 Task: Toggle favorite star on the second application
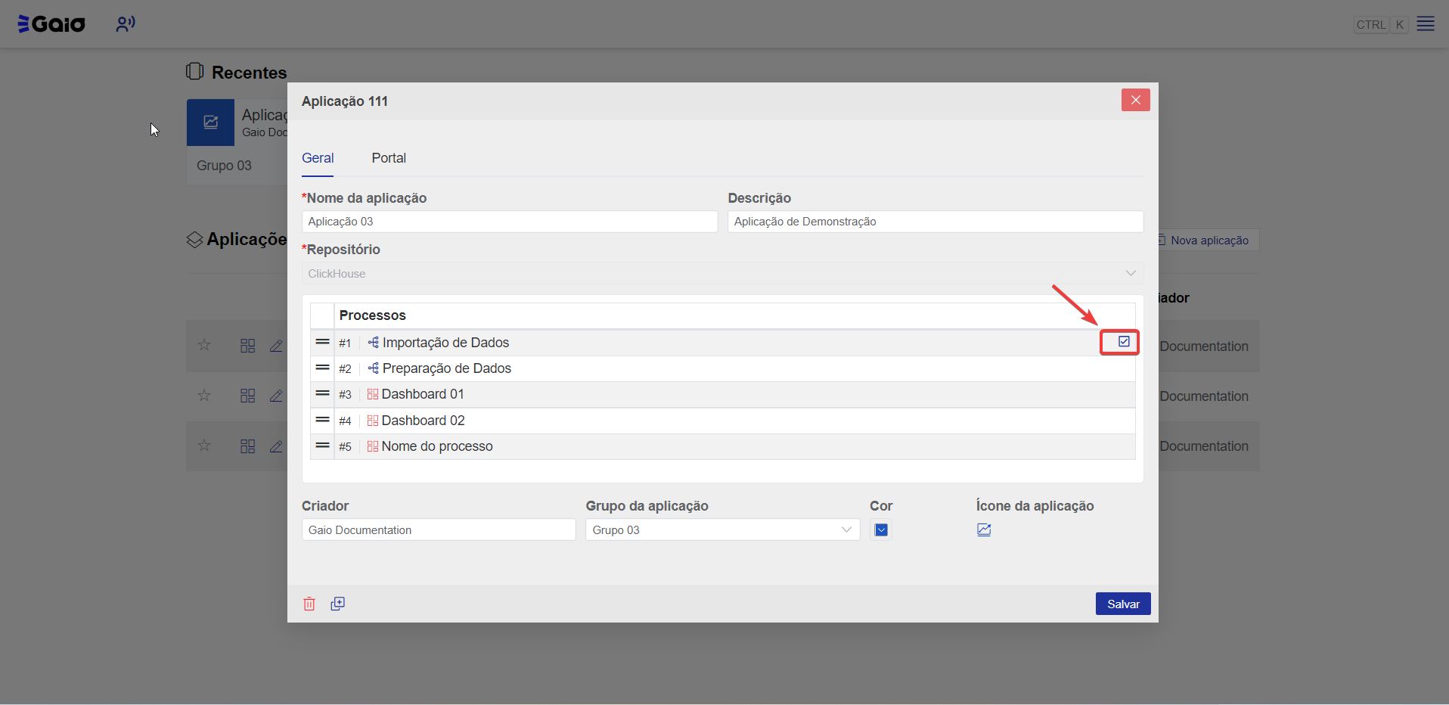click(x=204, y=396)
